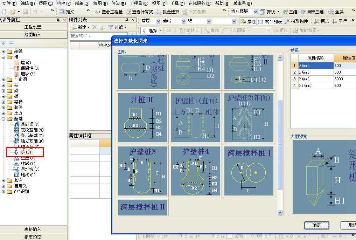Choose 护壁桩1(直面) shape thumbnail
The height and width of the screenshot is (240, 356).
(x=196, y=117)
